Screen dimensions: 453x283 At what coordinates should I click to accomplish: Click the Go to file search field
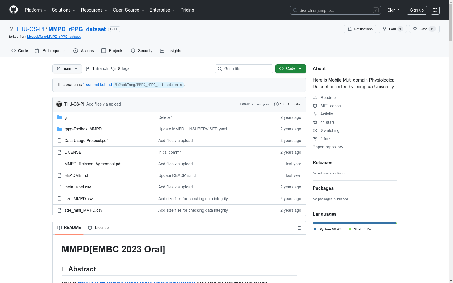[244, 69]
